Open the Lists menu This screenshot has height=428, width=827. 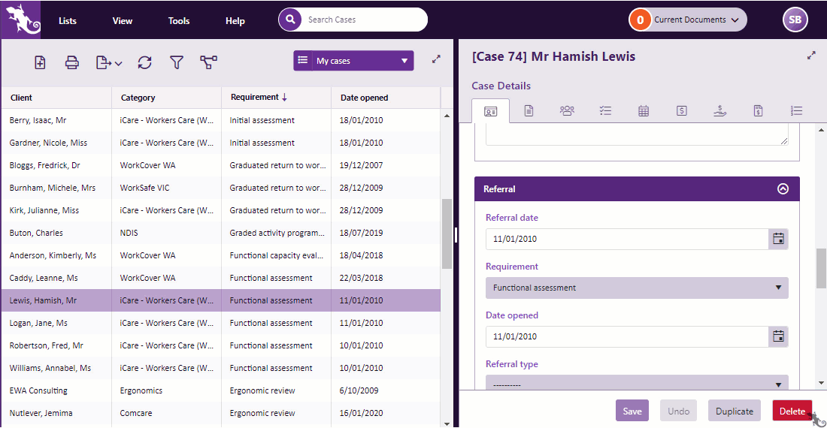[68, 21]
